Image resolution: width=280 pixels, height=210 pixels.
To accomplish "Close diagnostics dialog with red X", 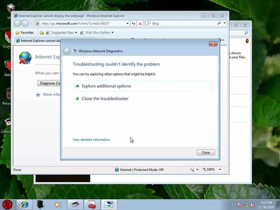I will [x=213, y=44].
